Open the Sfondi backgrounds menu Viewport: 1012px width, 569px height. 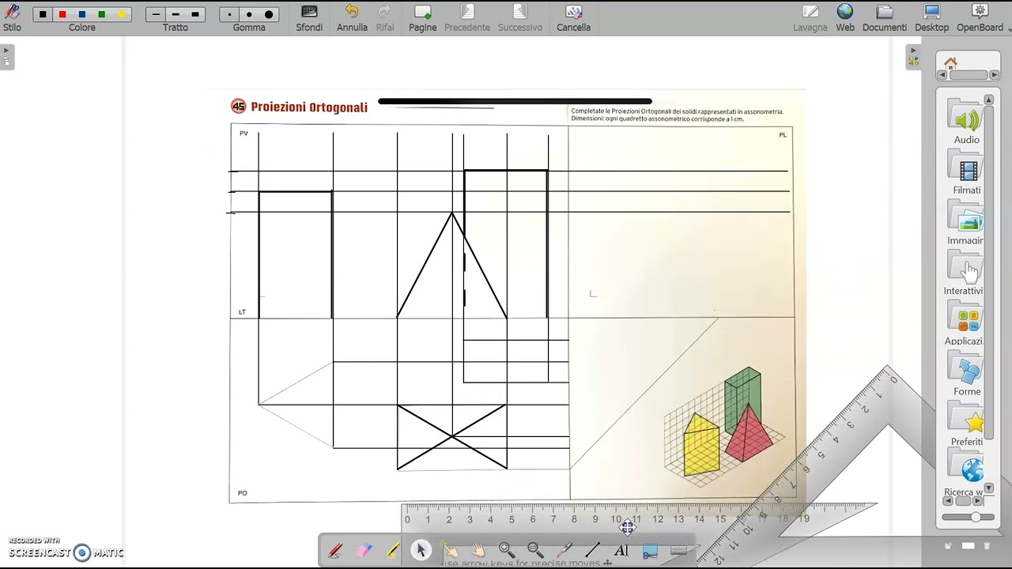(x=309, y=17)
